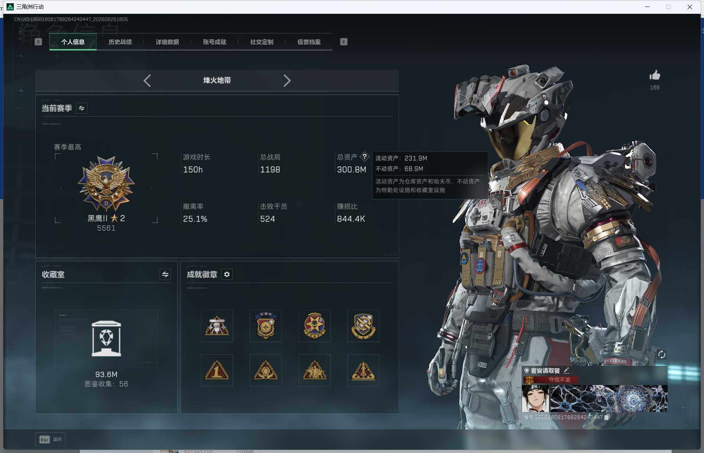This screenshot has width=704, height=453.
Task: Click the player avatar portrait
Action: pos(535,399)
